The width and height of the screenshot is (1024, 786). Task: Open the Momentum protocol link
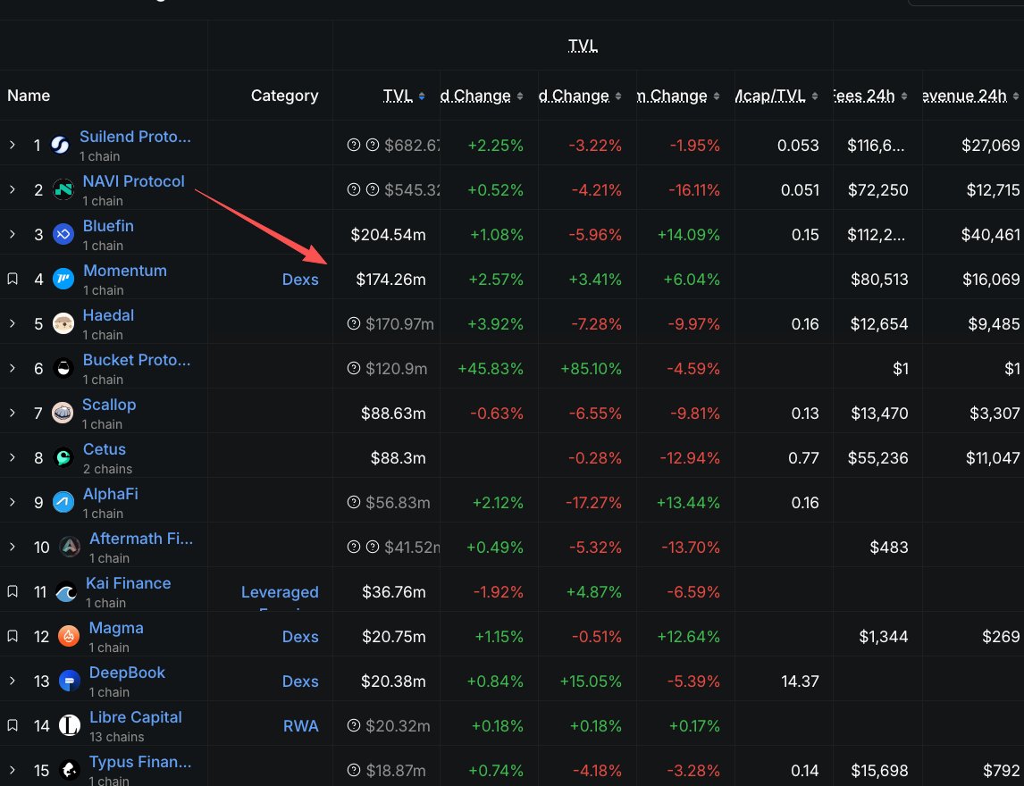125,271
